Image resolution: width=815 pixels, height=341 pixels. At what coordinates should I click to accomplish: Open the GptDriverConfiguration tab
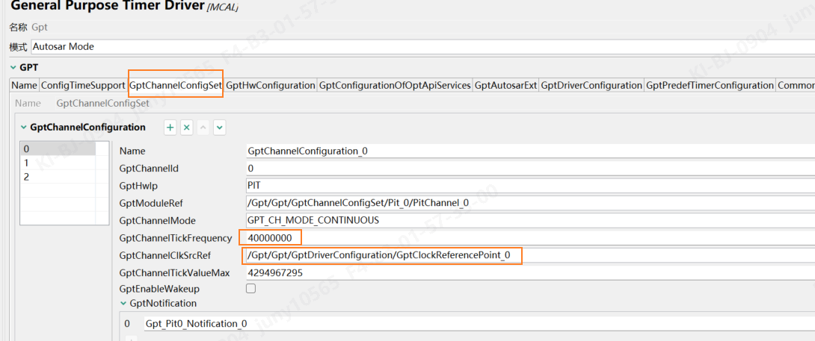591,86
